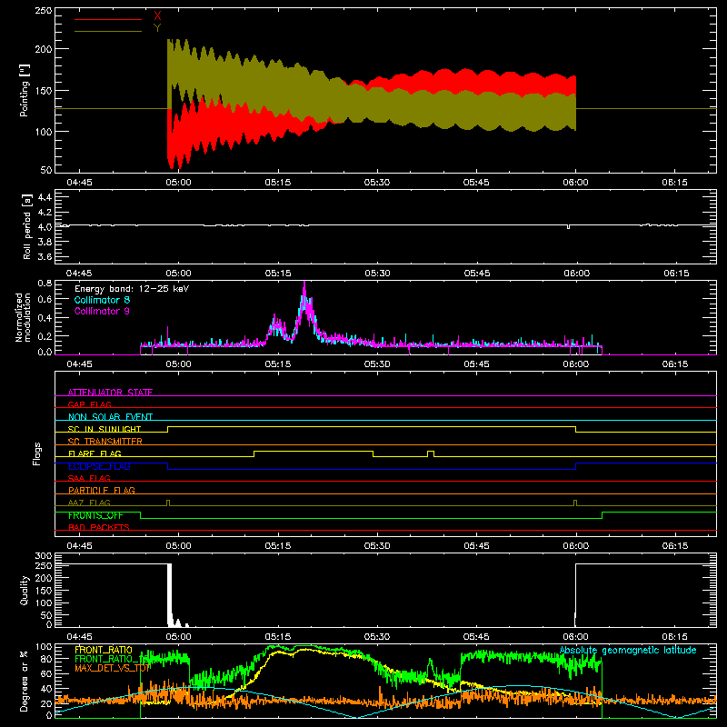727x727 pixels.
Task: Click the SAA_FLAG label
Action: (x=89, y=478)
